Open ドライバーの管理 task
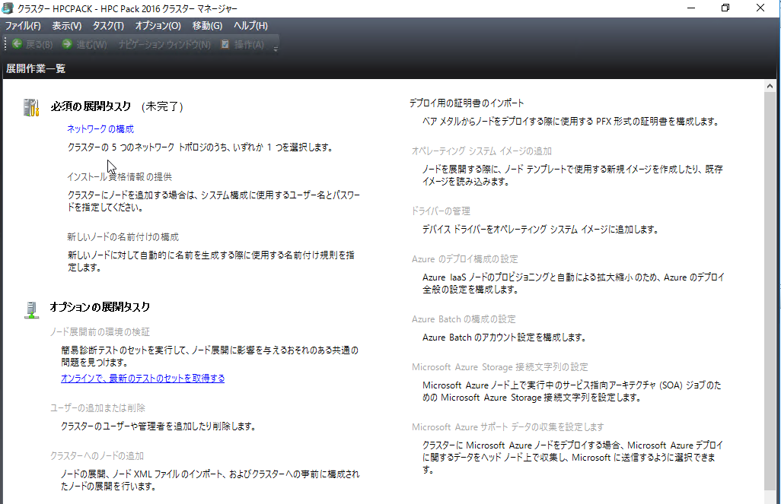The height and width of the screenshot is (504, 781). coord(441,211)
